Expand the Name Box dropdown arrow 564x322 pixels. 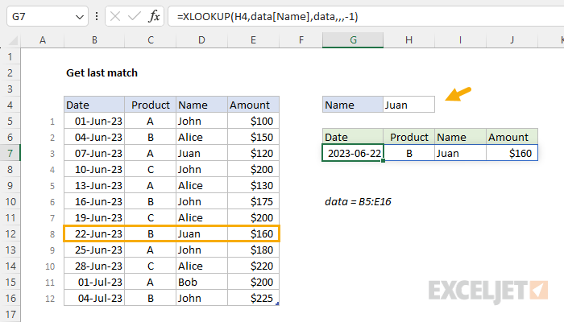click(x=80, y=17)
